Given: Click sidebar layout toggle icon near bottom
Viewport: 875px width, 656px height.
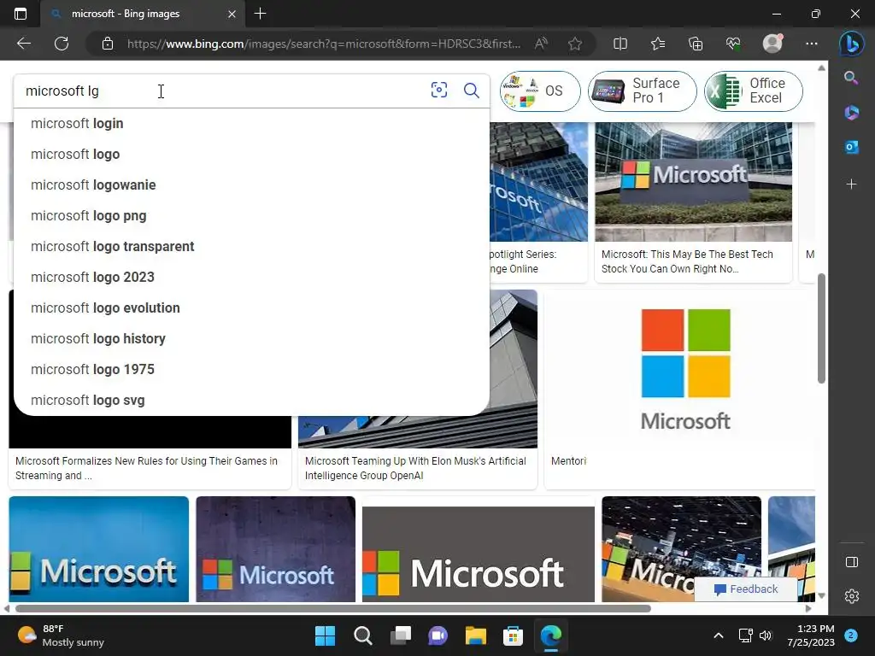Looking at the screenshot, I should click(852, 562).
